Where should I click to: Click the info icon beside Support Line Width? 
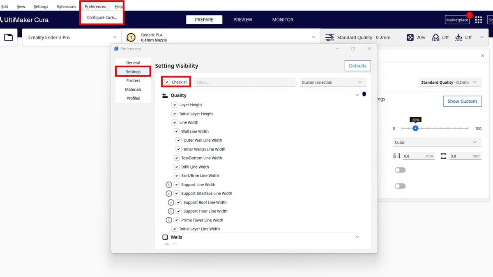pyautogui.click(x=168, y=185)
